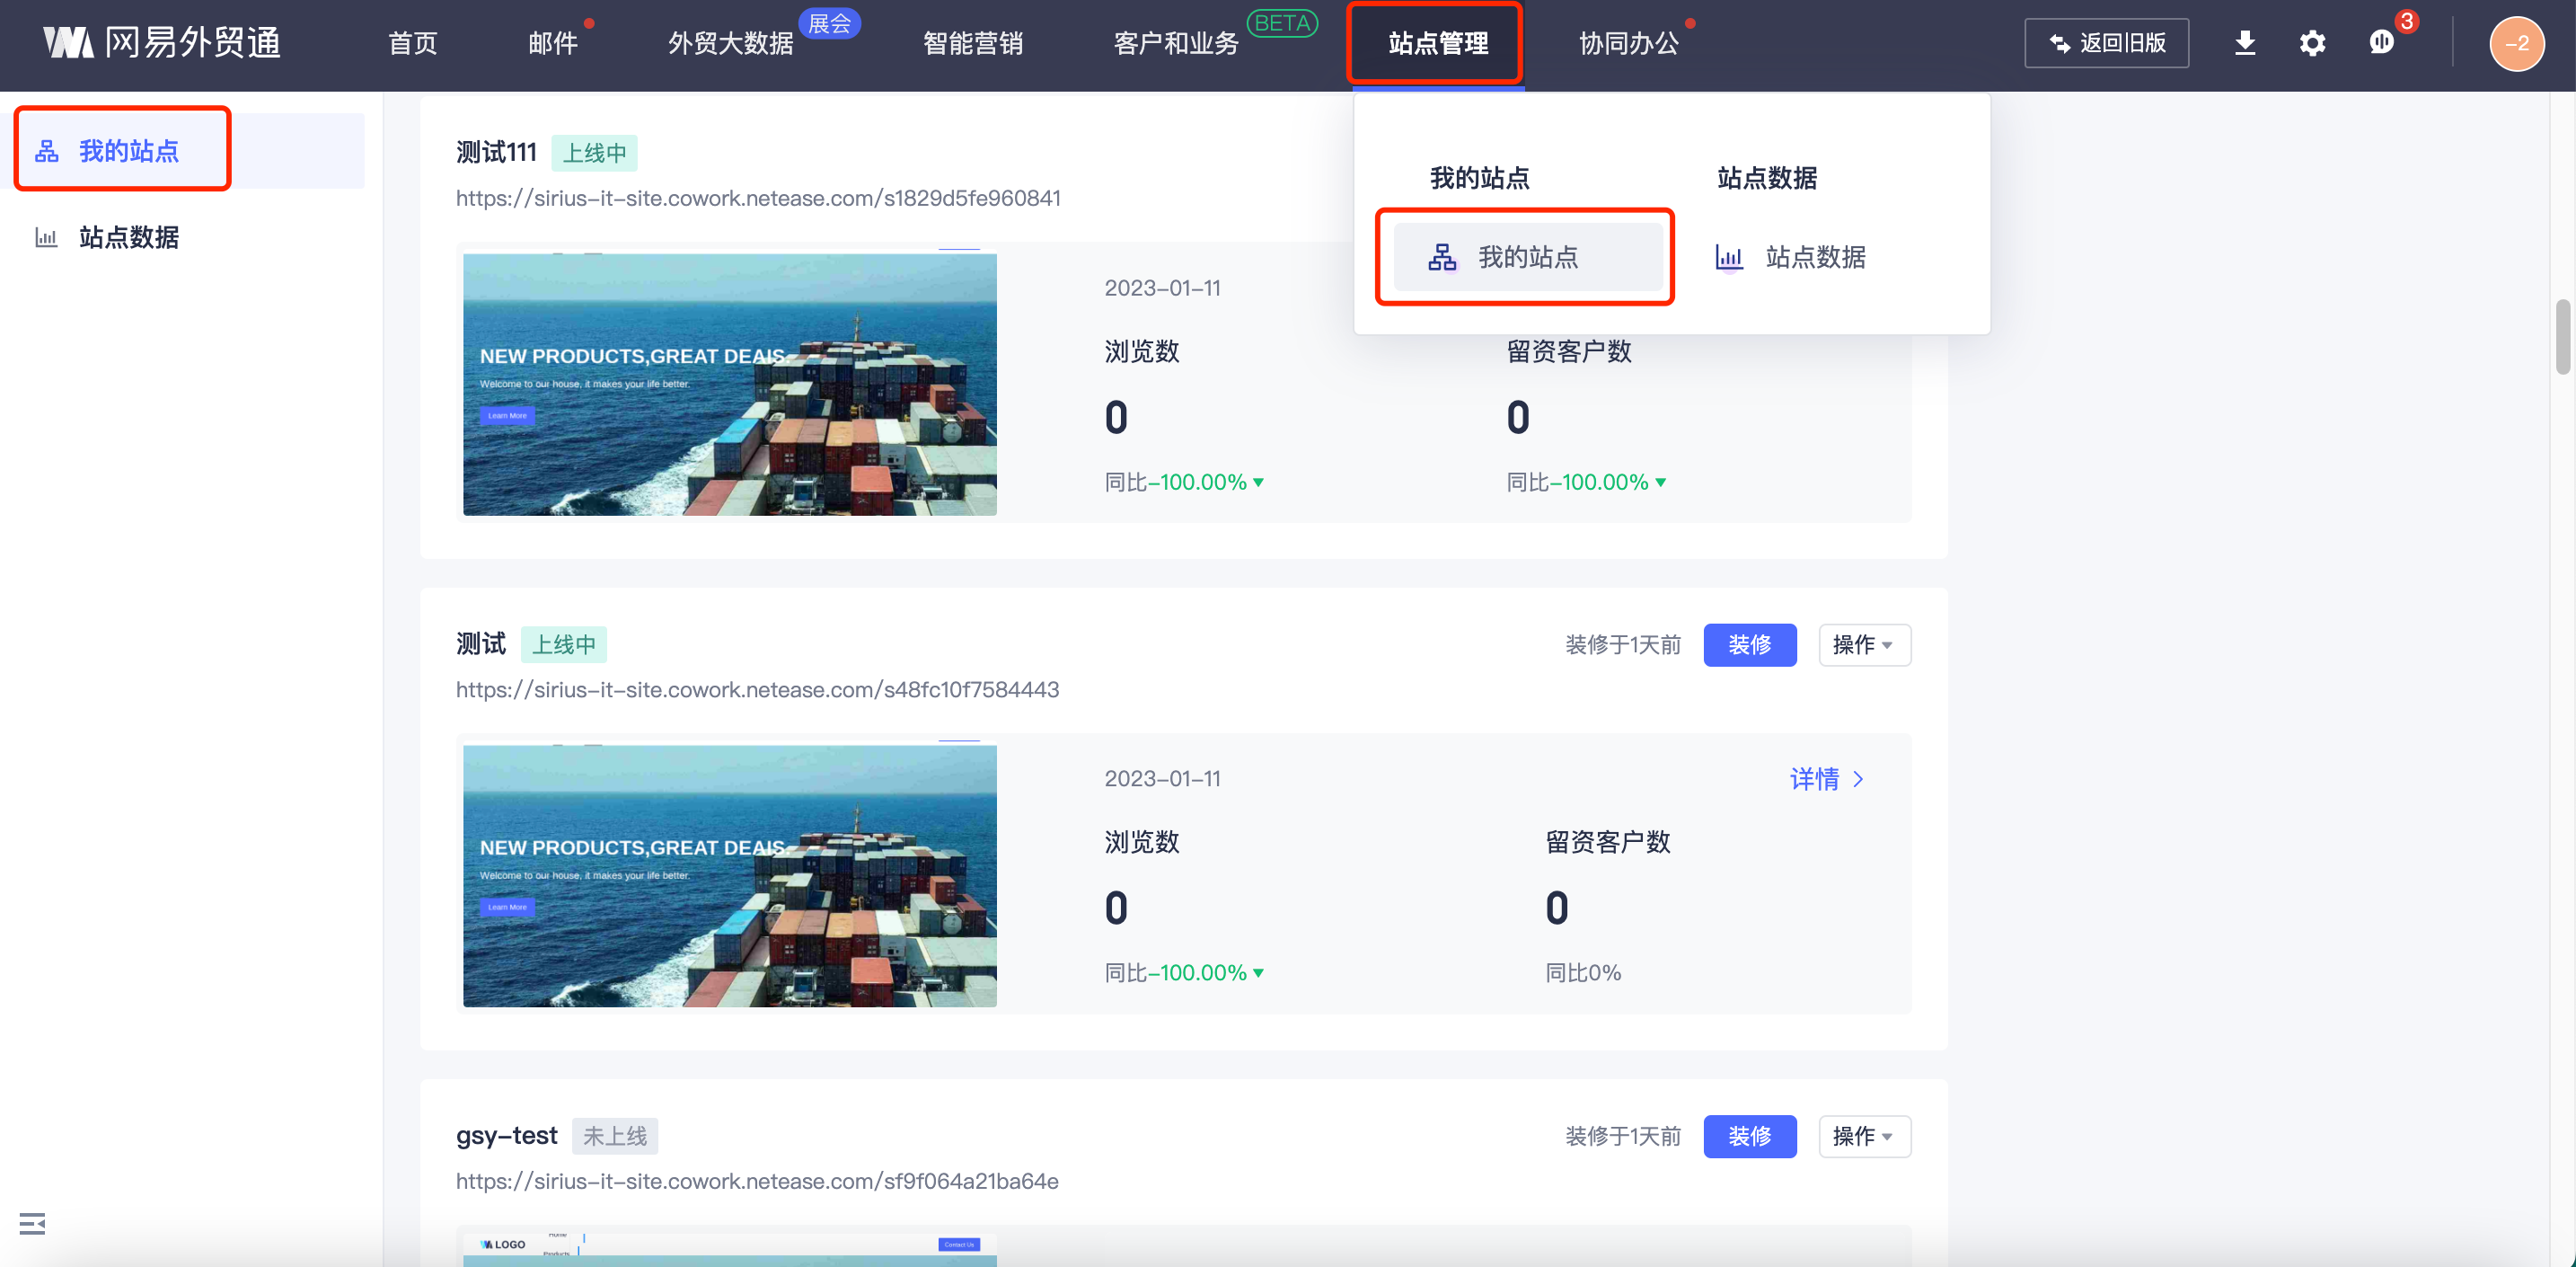This screenshot has width=2576, height=1267.
Task: Click the download icon in top bar
Action: coord(2244,43)
